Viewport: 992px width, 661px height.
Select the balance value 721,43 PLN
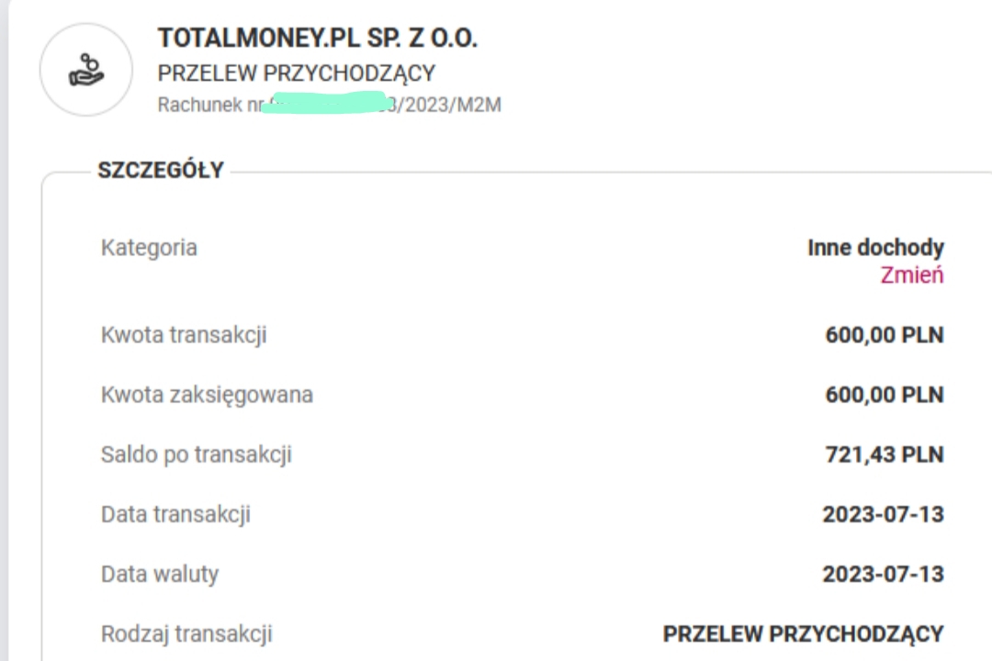pos(884,454)
